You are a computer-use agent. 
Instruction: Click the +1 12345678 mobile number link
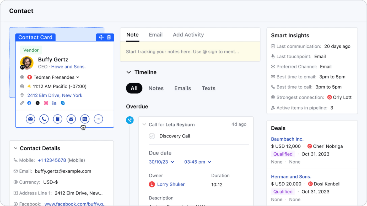tap(52, 160)
